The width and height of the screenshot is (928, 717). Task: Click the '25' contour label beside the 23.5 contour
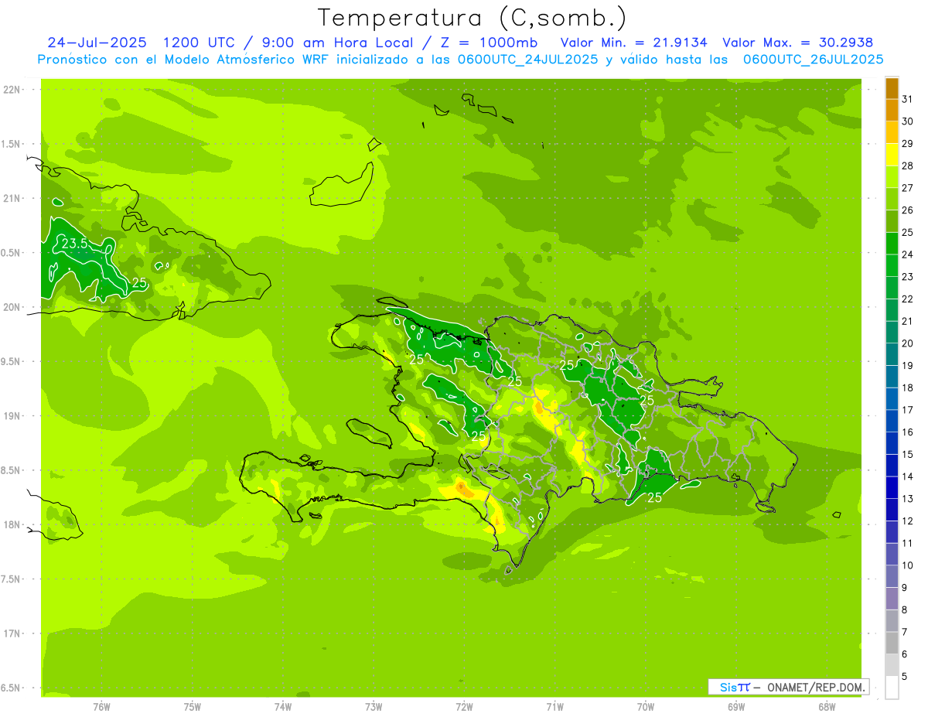coord(139,282)
